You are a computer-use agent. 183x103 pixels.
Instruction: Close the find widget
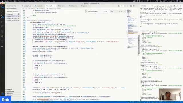click(x=124, y=11)
